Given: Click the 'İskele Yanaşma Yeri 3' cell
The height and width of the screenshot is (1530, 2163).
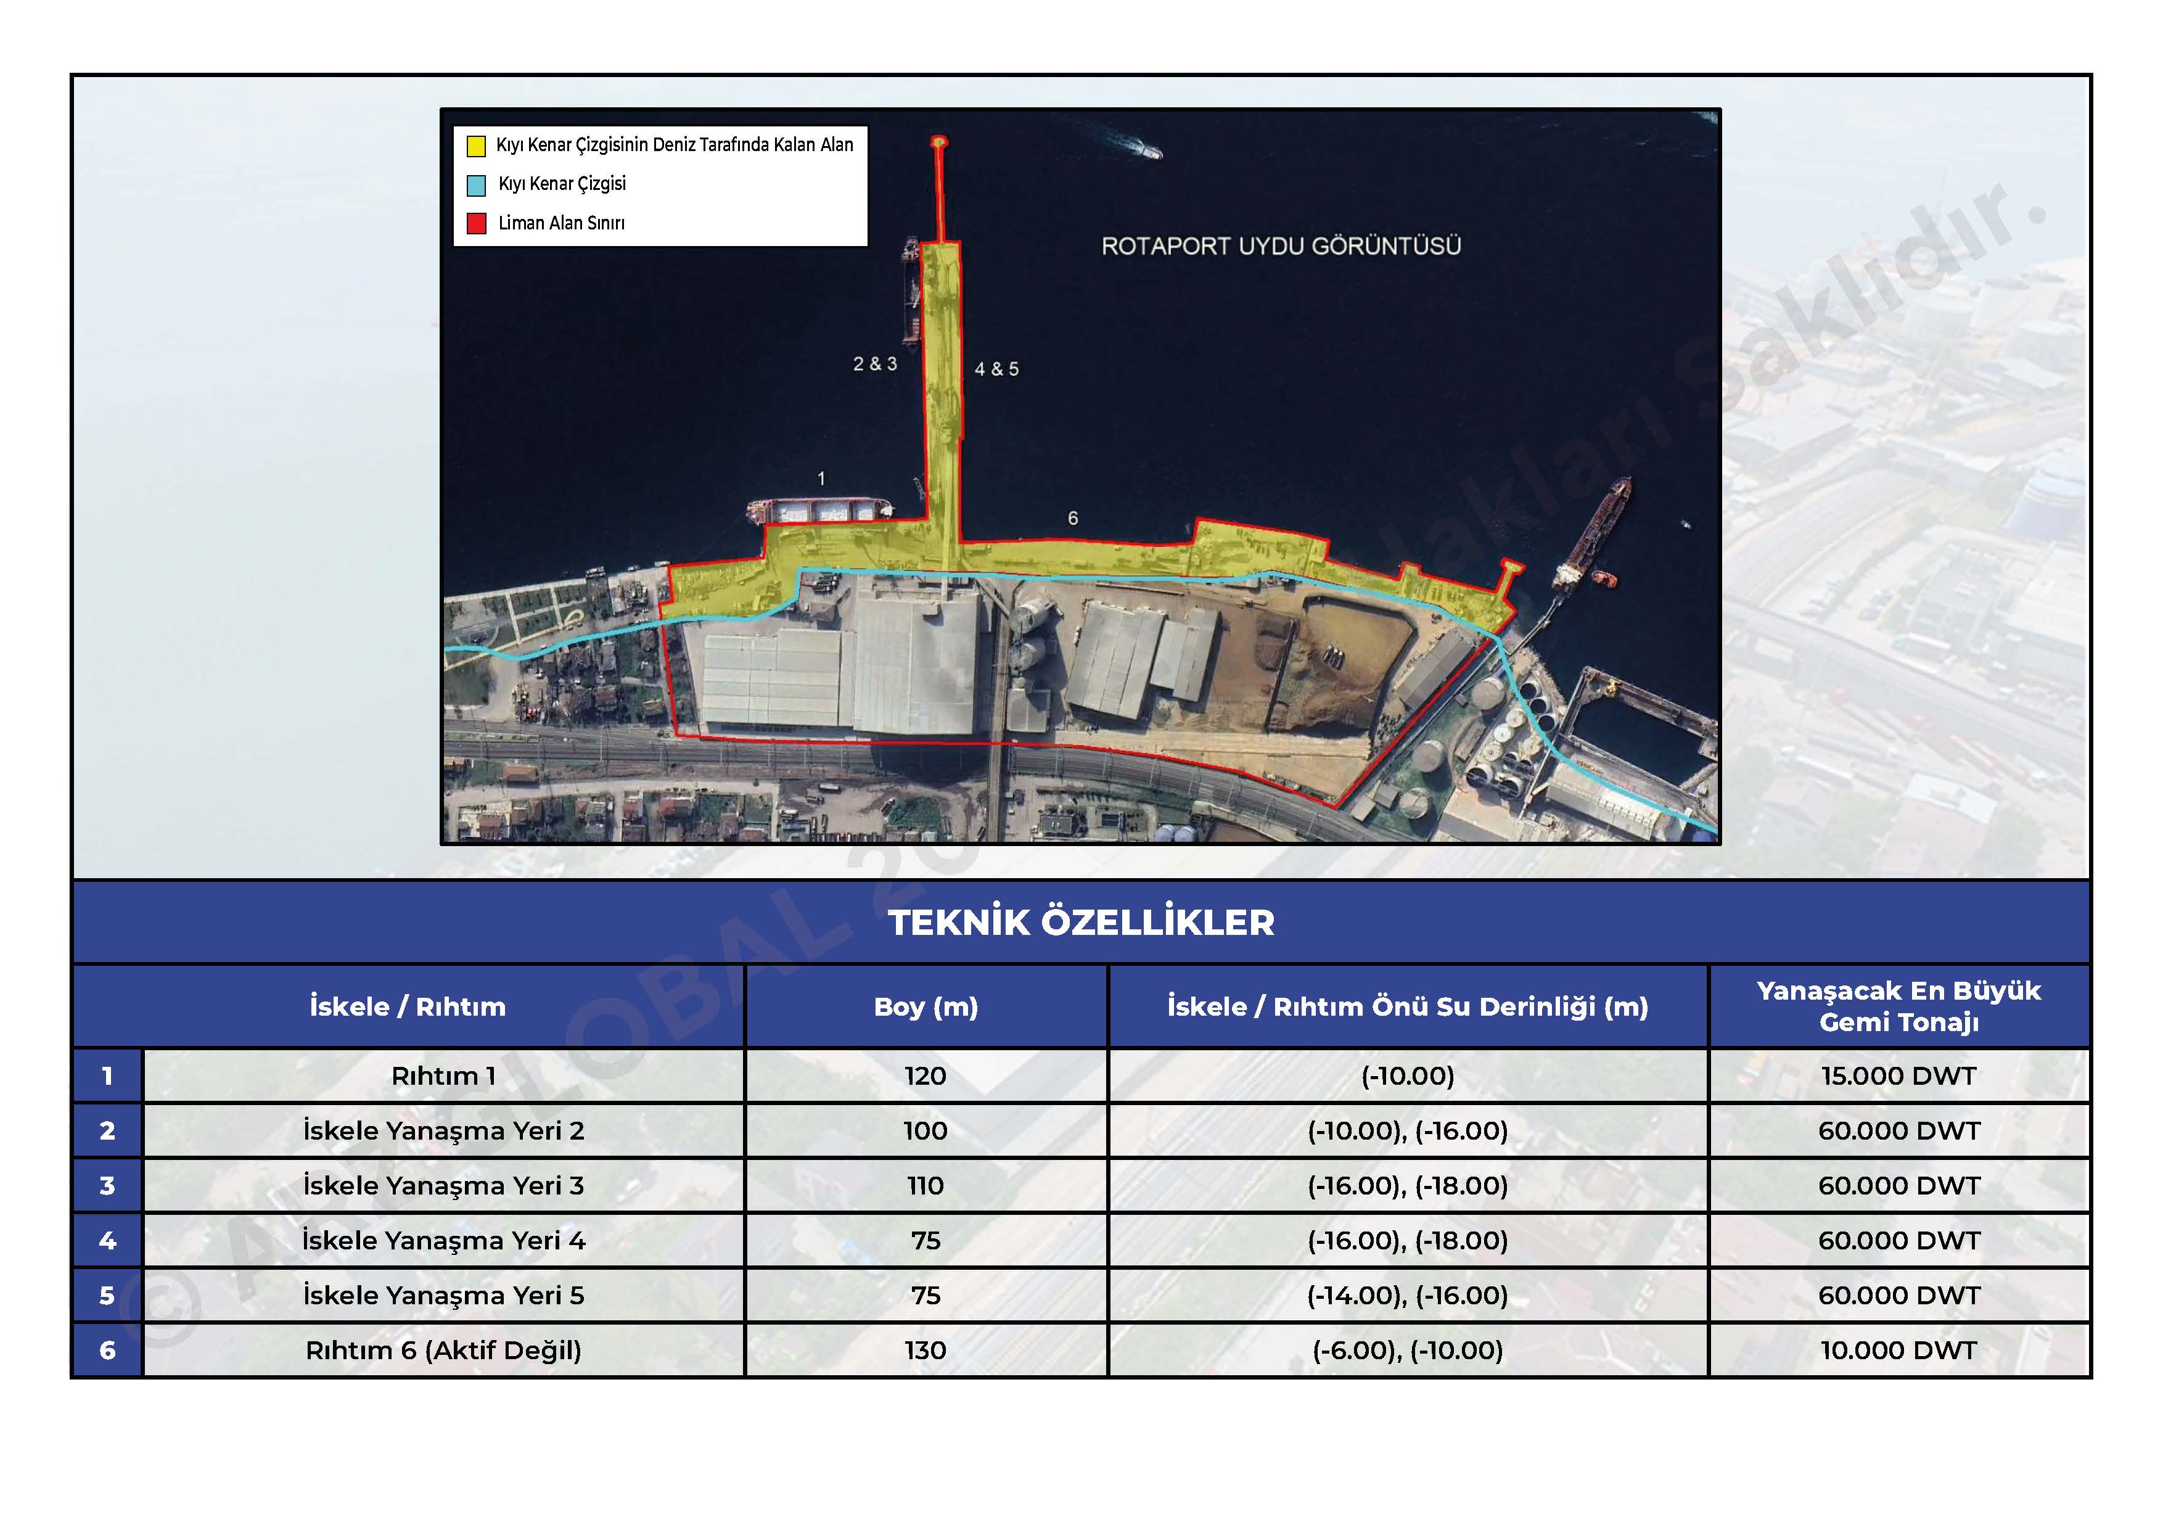Looking at the screenshot, I should pos(444,1185).
